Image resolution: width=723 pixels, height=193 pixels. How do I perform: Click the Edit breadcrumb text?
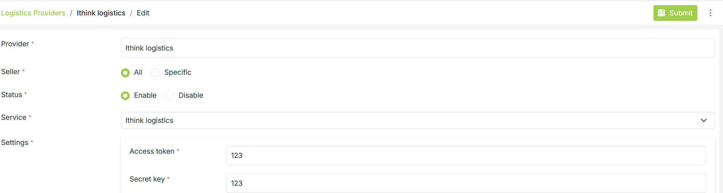click(143, 13)
